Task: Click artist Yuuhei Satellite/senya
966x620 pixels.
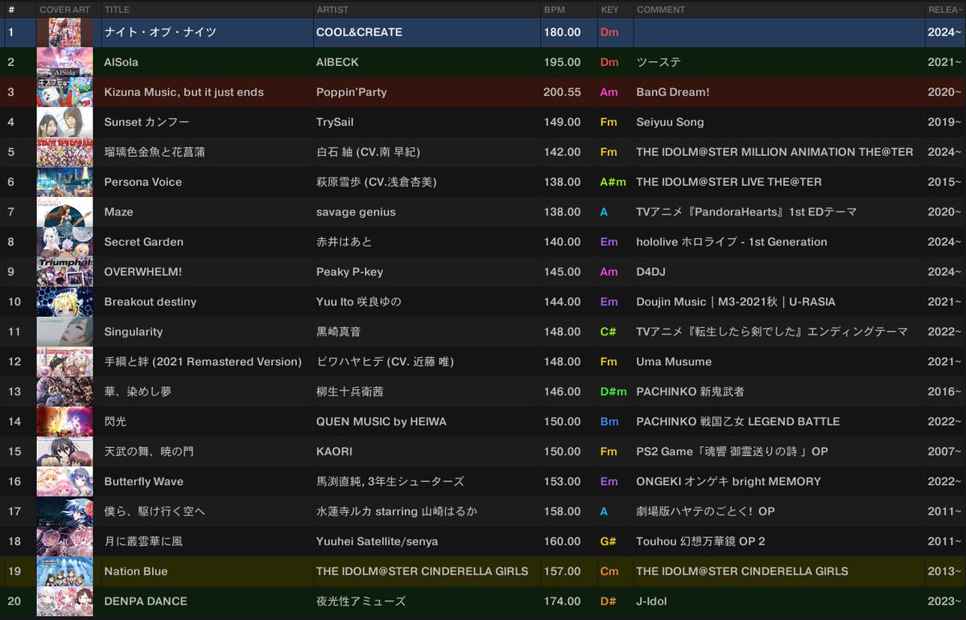Action: 377,541
